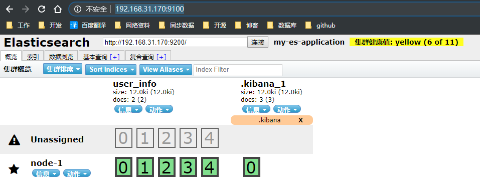Switch to the 索引 tab
The width and height of the screenshot is (480, 185).
(x=33, y=57)
